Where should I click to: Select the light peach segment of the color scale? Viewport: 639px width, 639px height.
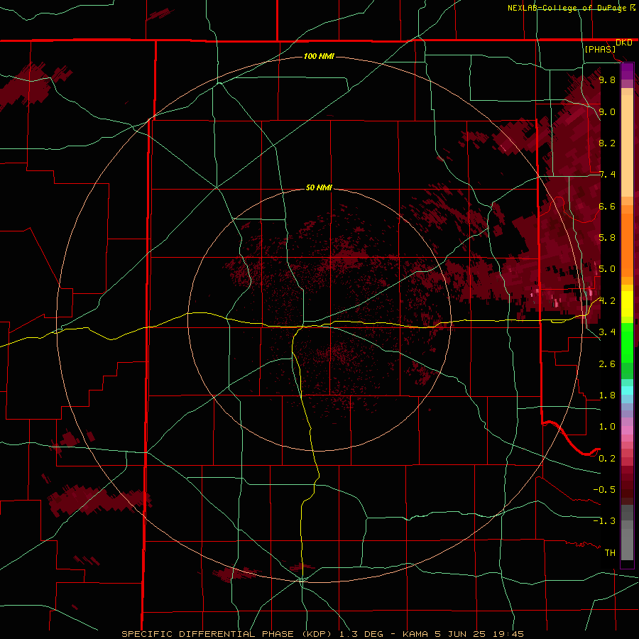[627, 146]
